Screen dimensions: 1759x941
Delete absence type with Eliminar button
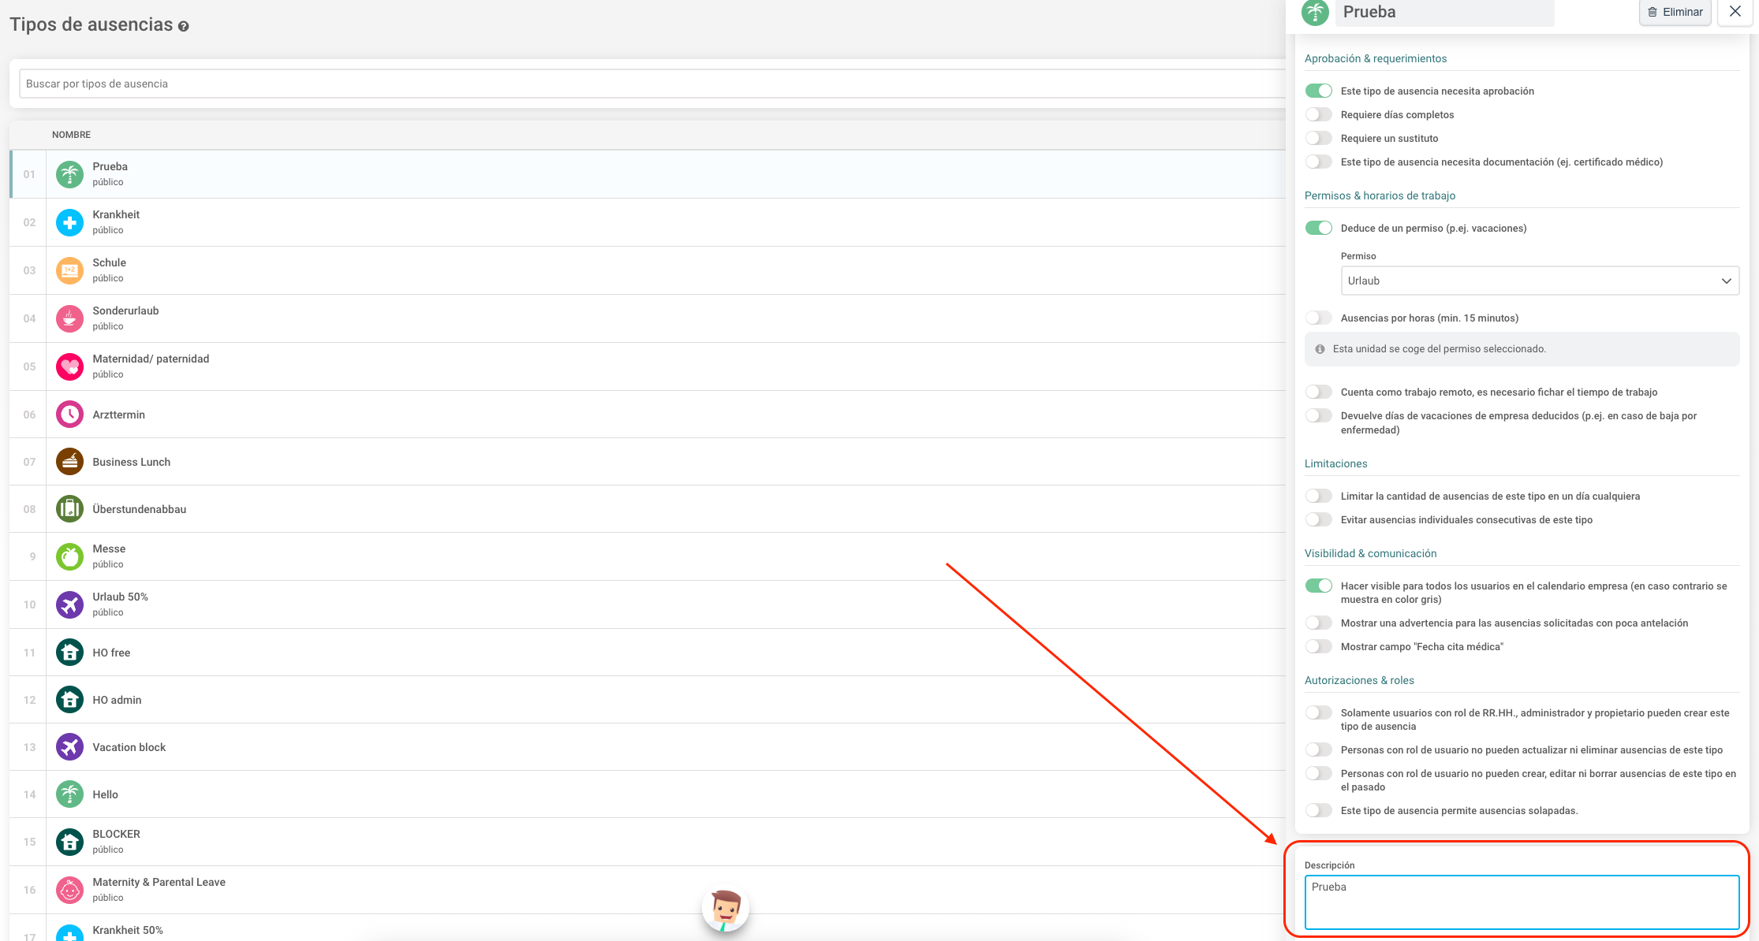(x=1675, y=12)
